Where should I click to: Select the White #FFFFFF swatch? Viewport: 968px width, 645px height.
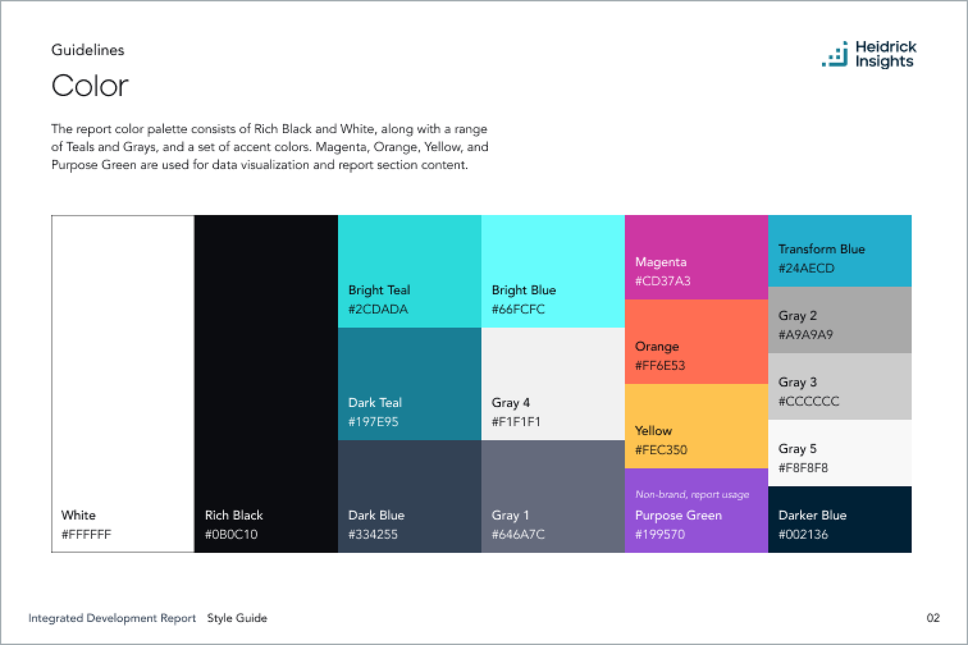coord(123,383)
